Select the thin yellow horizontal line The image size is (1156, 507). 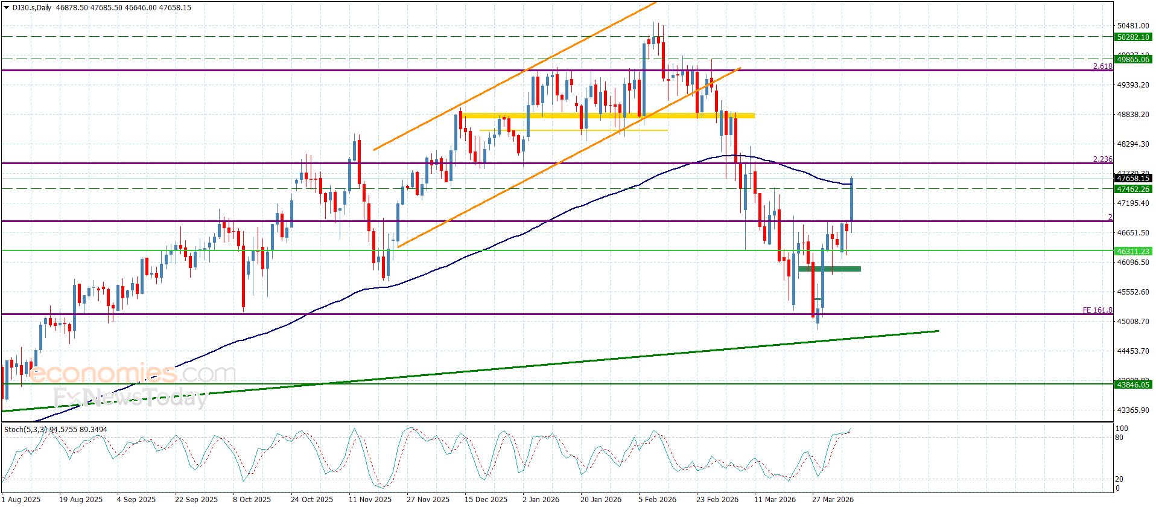coord(573,130)
